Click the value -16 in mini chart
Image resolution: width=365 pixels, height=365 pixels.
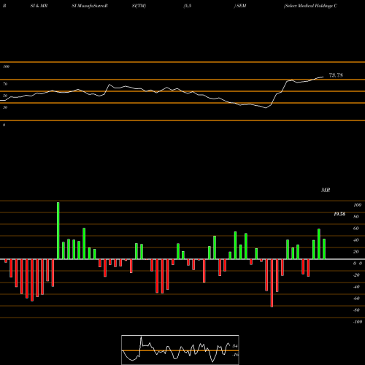[x=235, y=355]
